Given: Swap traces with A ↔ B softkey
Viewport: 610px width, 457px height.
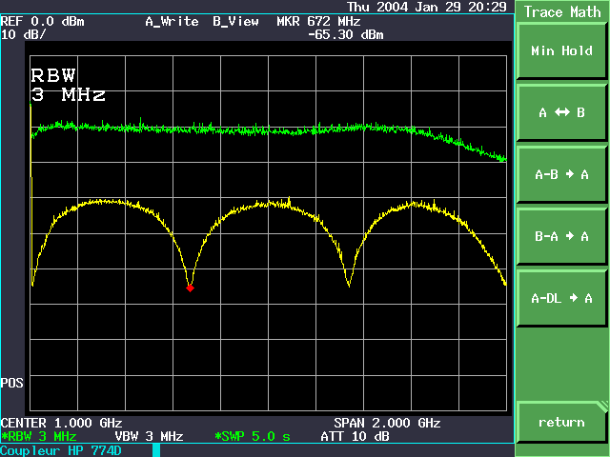Looking at the screenshot, I should pos(561,112).
